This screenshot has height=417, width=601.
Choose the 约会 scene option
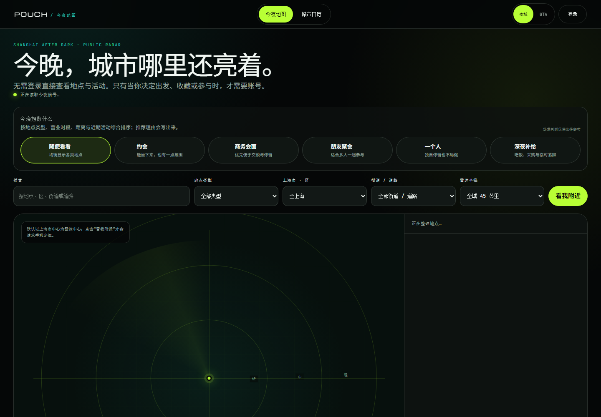coord(159,150)
